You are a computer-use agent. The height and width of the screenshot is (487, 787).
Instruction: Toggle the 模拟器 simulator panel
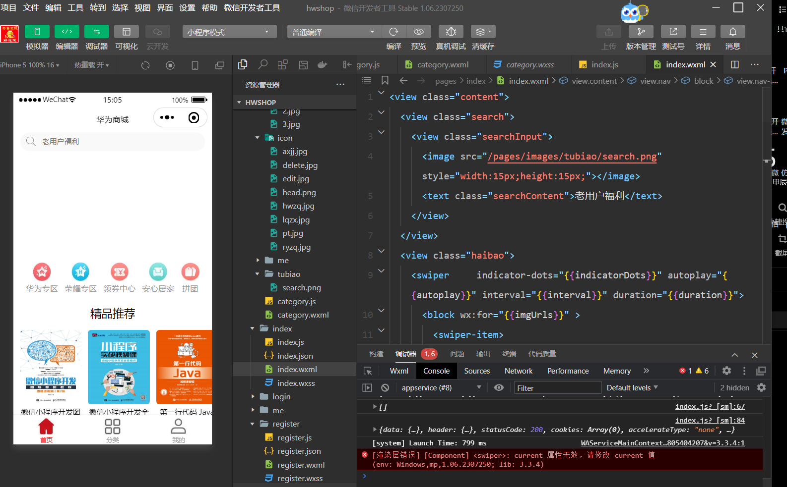coord(37,32)
